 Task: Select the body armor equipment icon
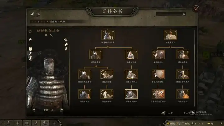(30, 49)
